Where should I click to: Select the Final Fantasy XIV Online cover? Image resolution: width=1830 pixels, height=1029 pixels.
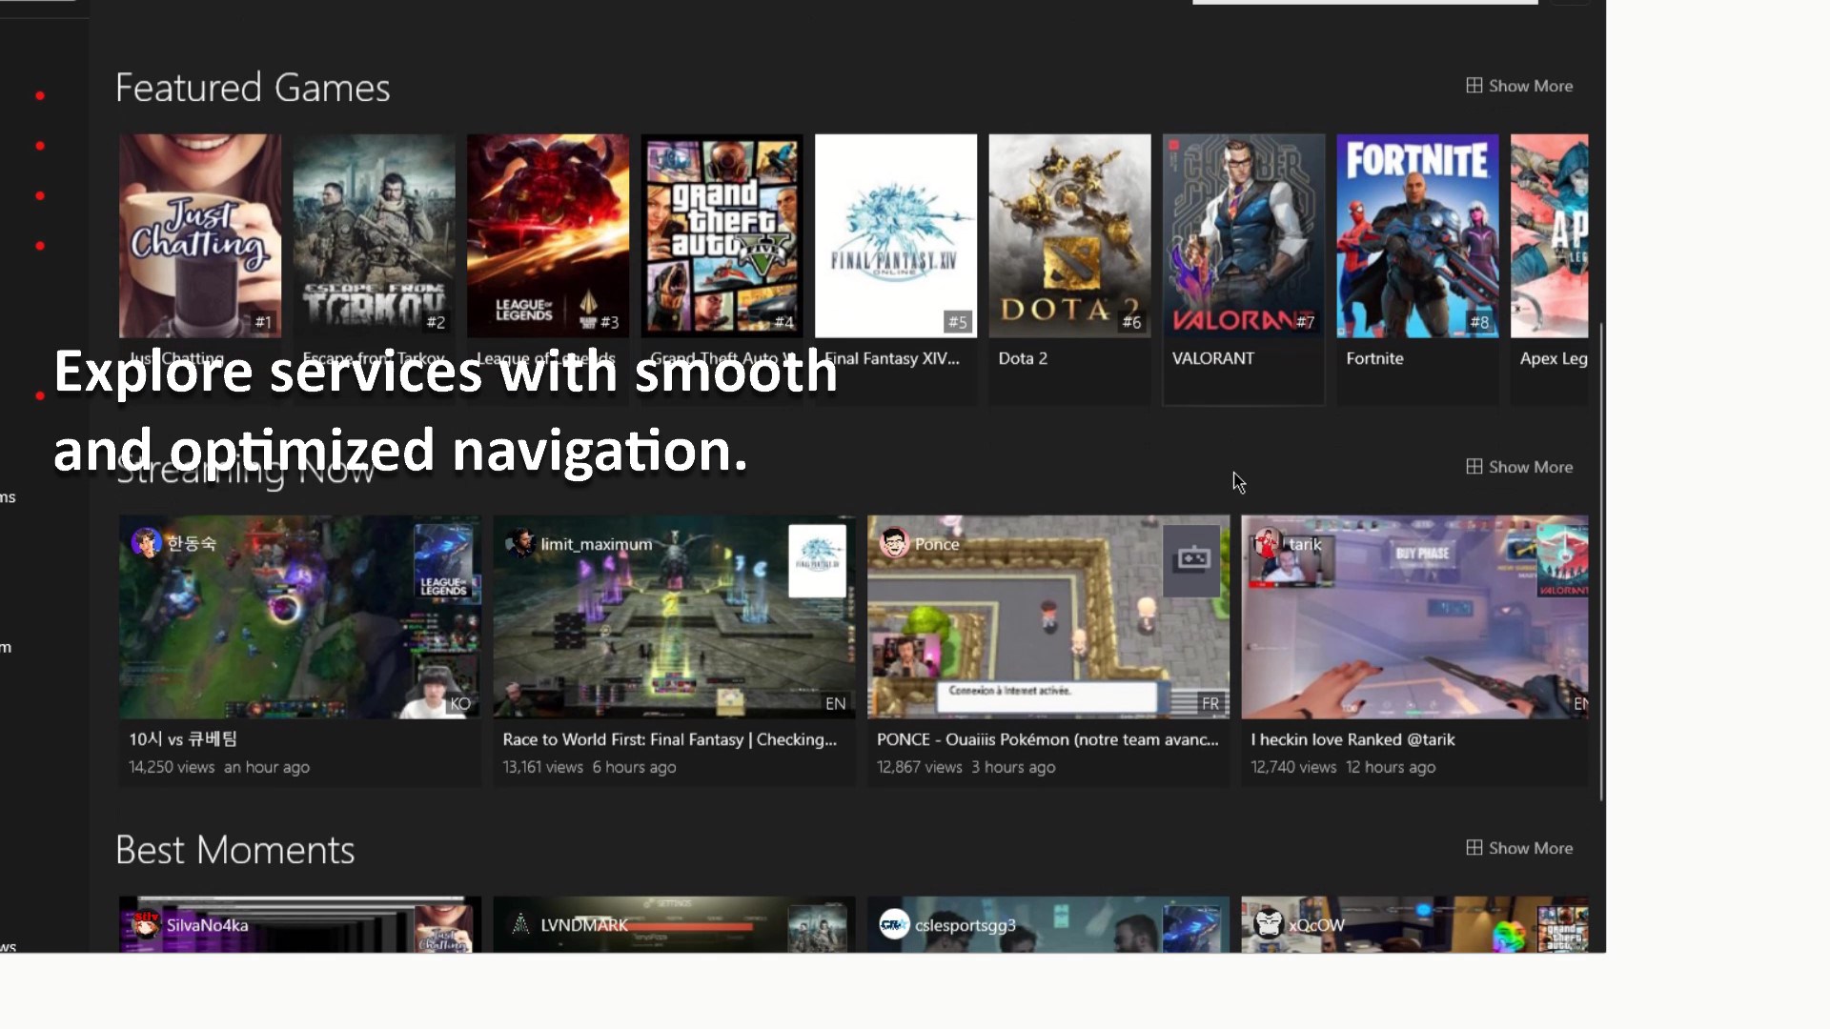pos(896,235)
